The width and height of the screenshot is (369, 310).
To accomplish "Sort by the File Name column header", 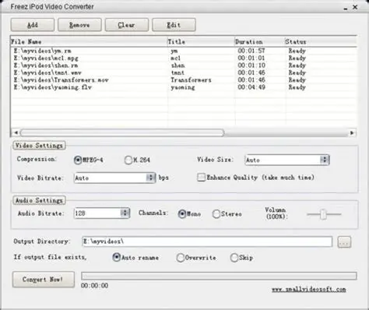I will [89, 41].
